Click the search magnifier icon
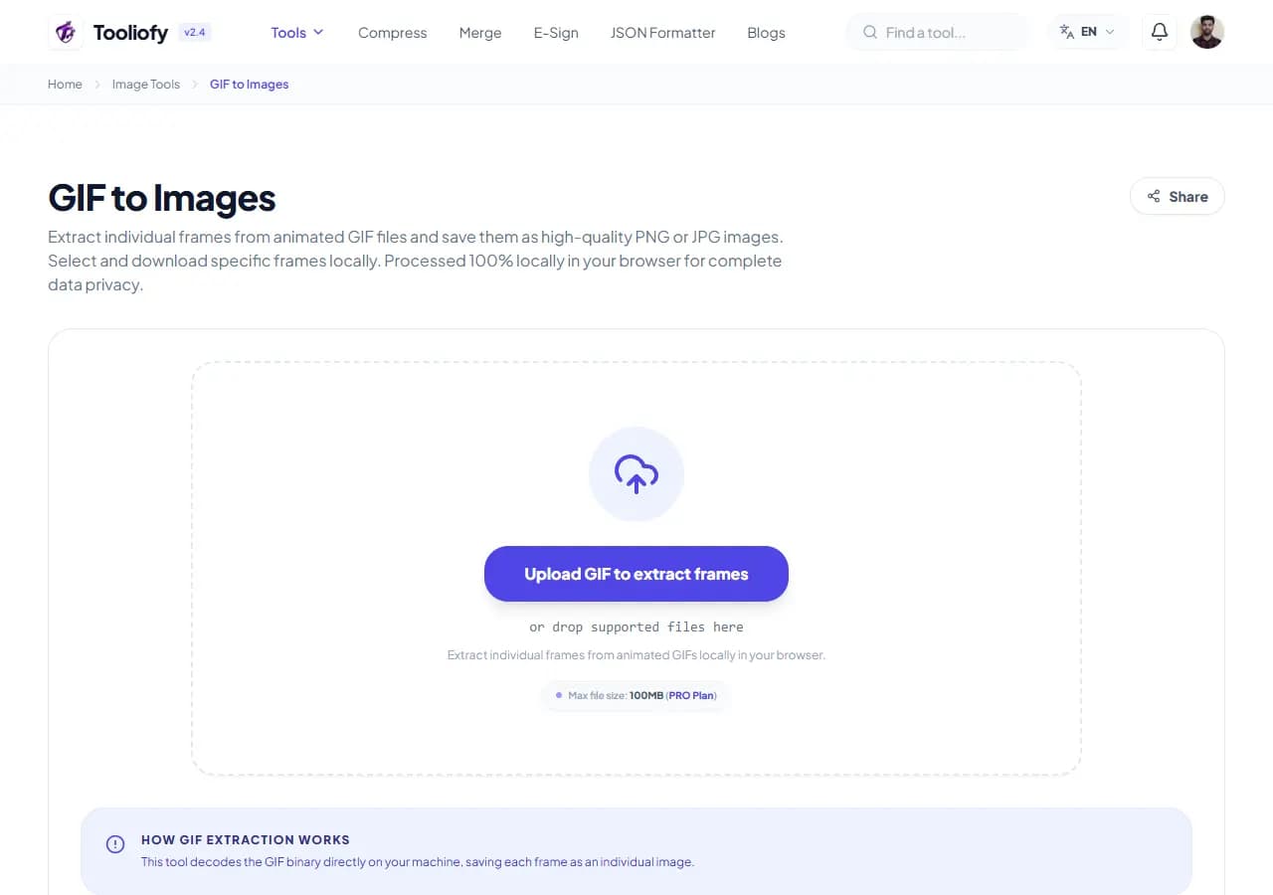 [870, 33]
